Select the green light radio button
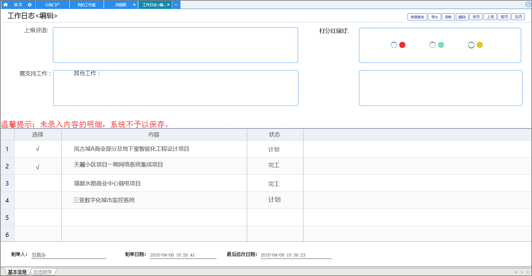532x276 pixels. 433,45
